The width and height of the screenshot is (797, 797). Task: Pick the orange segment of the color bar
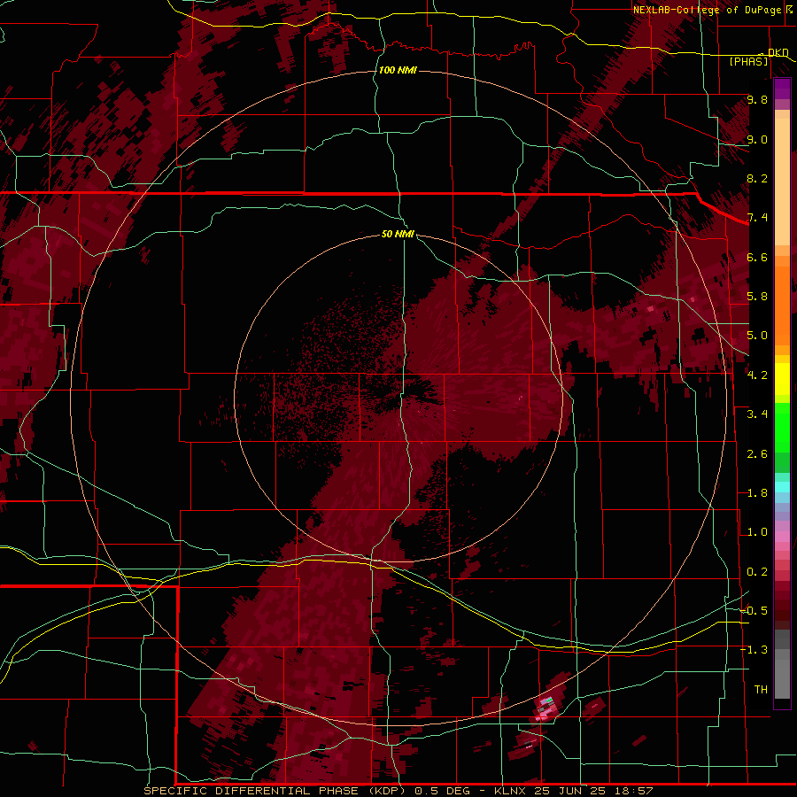coord(782,305)
